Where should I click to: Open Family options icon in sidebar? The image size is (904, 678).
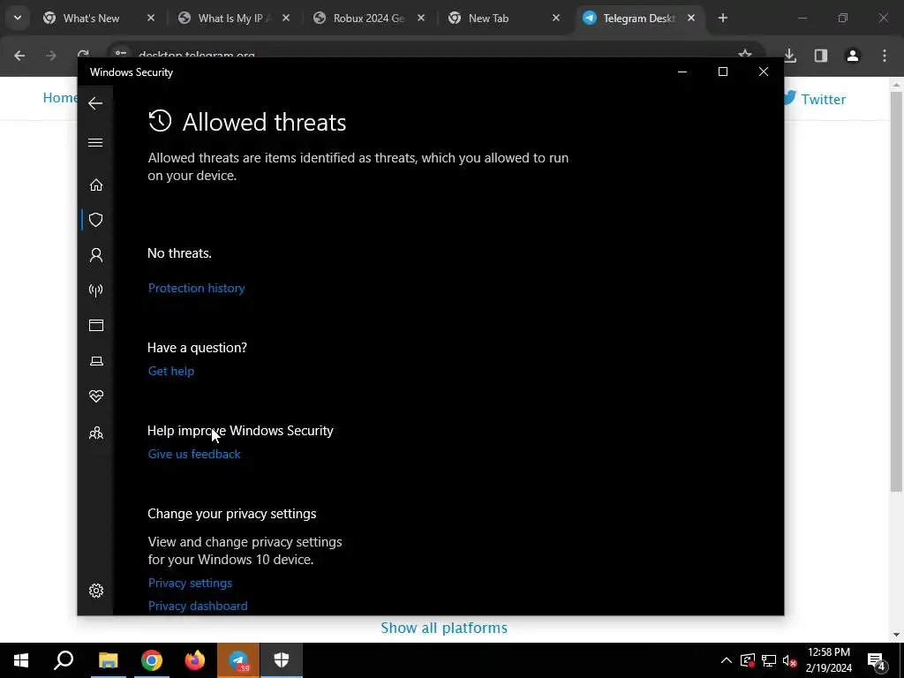click(x=95, y=433)
